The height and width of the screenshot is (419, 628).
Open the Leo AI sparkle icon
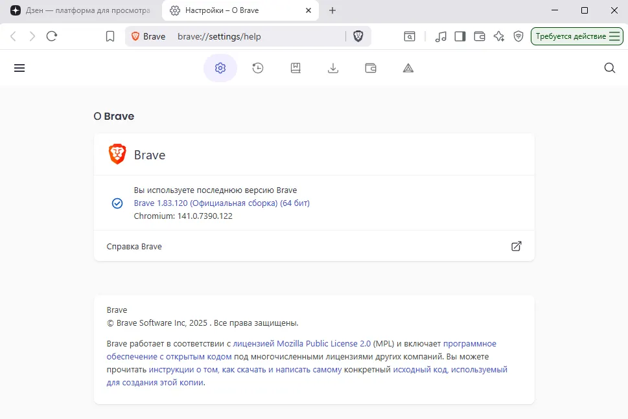498,36
